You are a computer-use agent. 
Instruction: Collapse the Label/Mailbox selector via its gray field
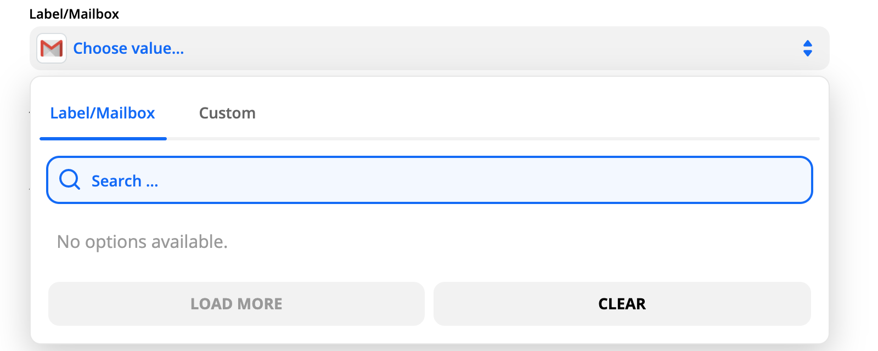click(x=494, y=48)
